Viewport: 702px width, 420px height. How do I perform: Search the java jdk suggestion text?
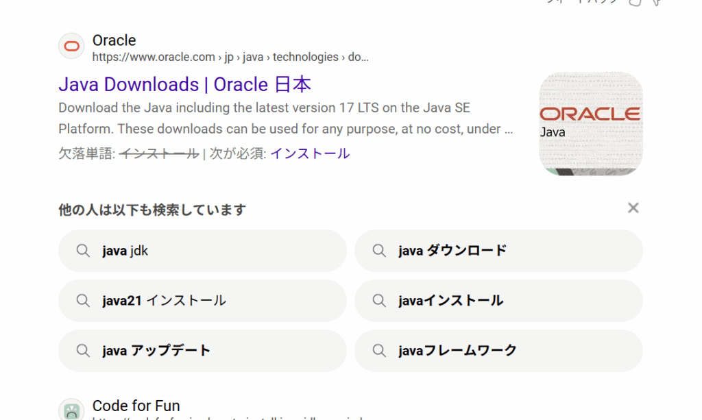click(x=125, y=251)
